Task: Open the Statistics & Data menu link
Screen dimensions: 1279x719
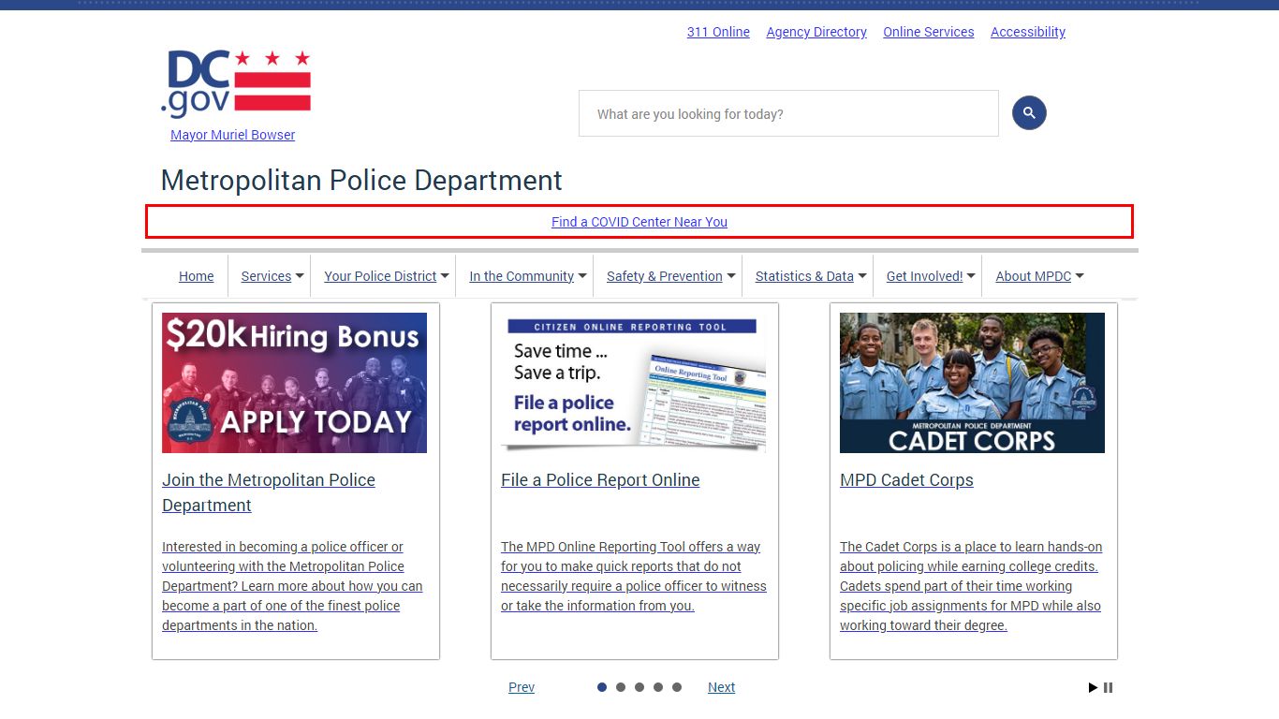Action: click(804, 276)
